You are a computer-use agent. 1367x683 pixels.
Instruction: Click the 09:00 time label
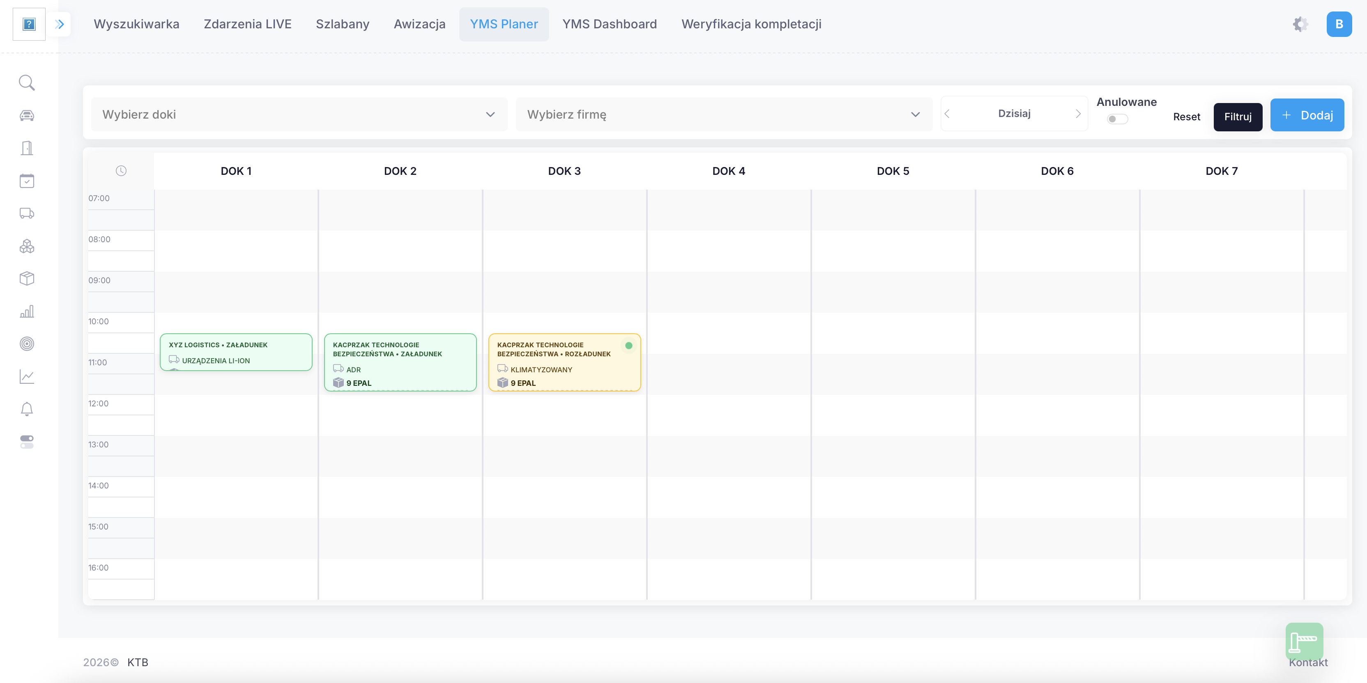[x=99, y=280]
